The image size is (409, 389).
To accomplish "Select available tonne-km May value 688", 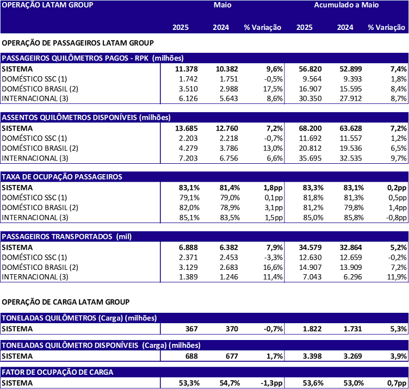I will [x=191, y=356].
